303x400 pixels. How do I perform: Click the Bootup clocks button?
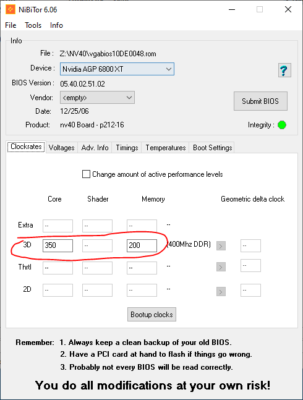point(151,314)
